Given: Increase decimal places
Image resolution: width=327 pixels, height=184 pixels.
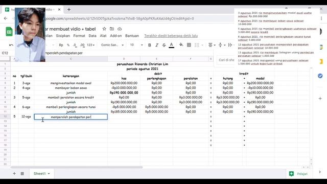Looking at the screenshot, I should [82, 45].
